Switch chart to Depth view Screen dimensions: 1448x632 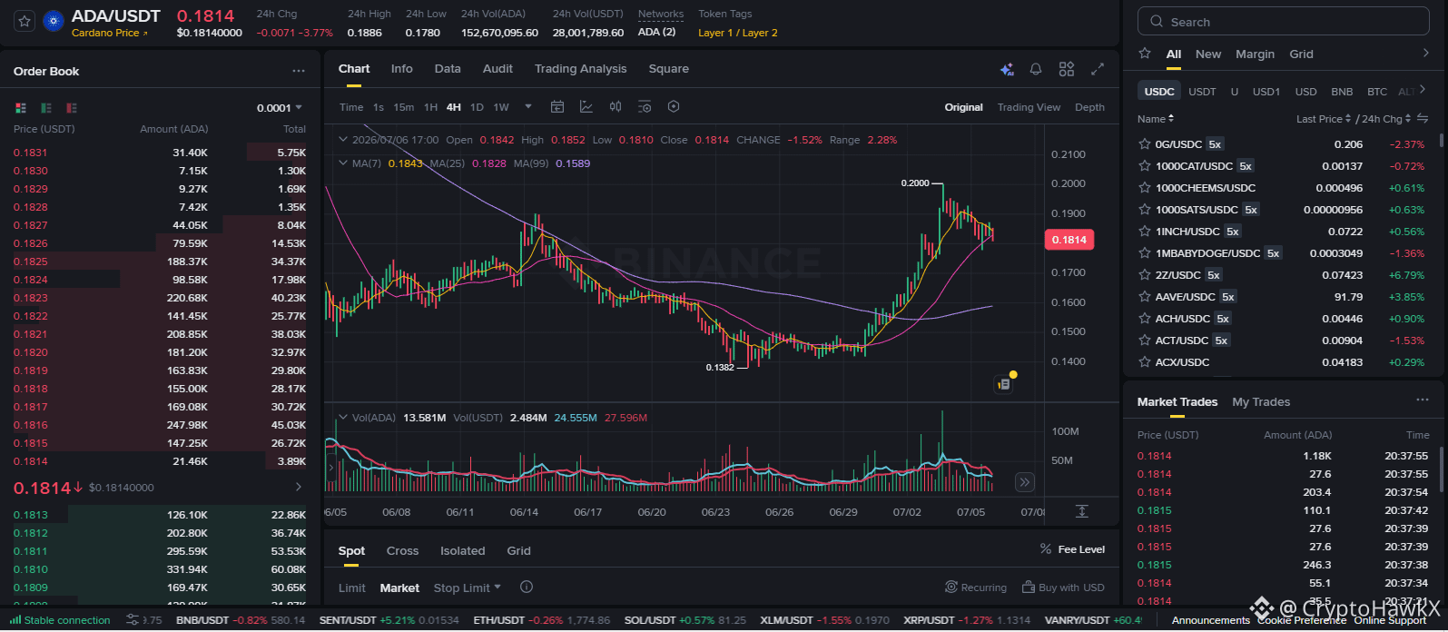click(1089, 107)
